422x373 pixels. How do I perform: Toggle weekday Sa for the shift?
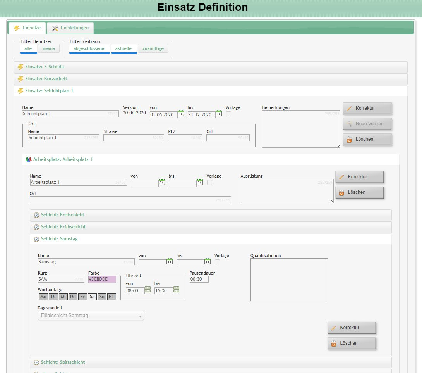(92, 297)
